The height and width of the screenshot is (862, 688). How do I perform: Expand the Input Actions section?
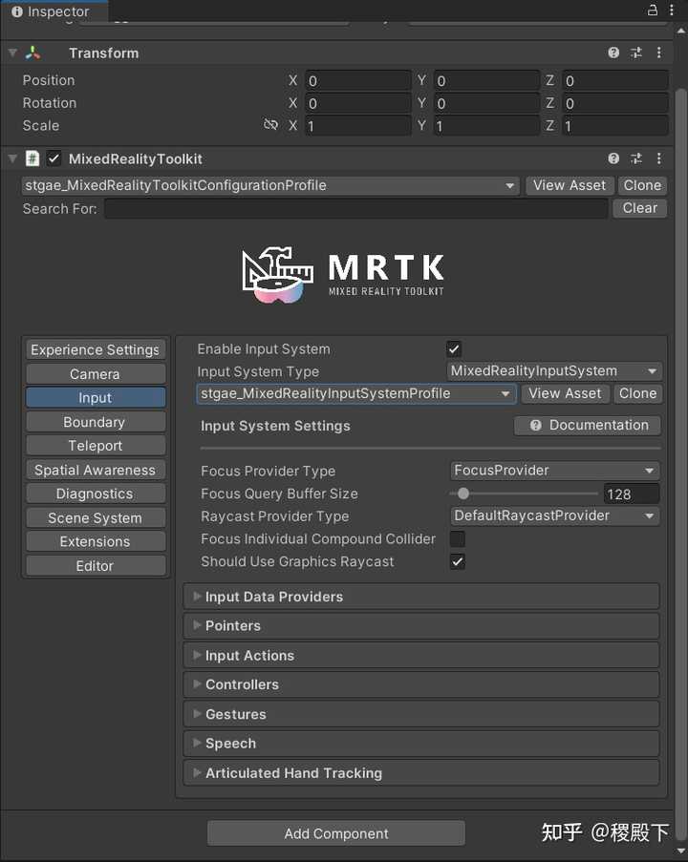point(421,655)
